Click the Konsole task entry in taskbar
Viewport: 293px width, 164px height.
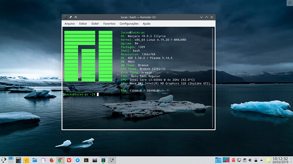pyautogui.click(x=103, y=160)
